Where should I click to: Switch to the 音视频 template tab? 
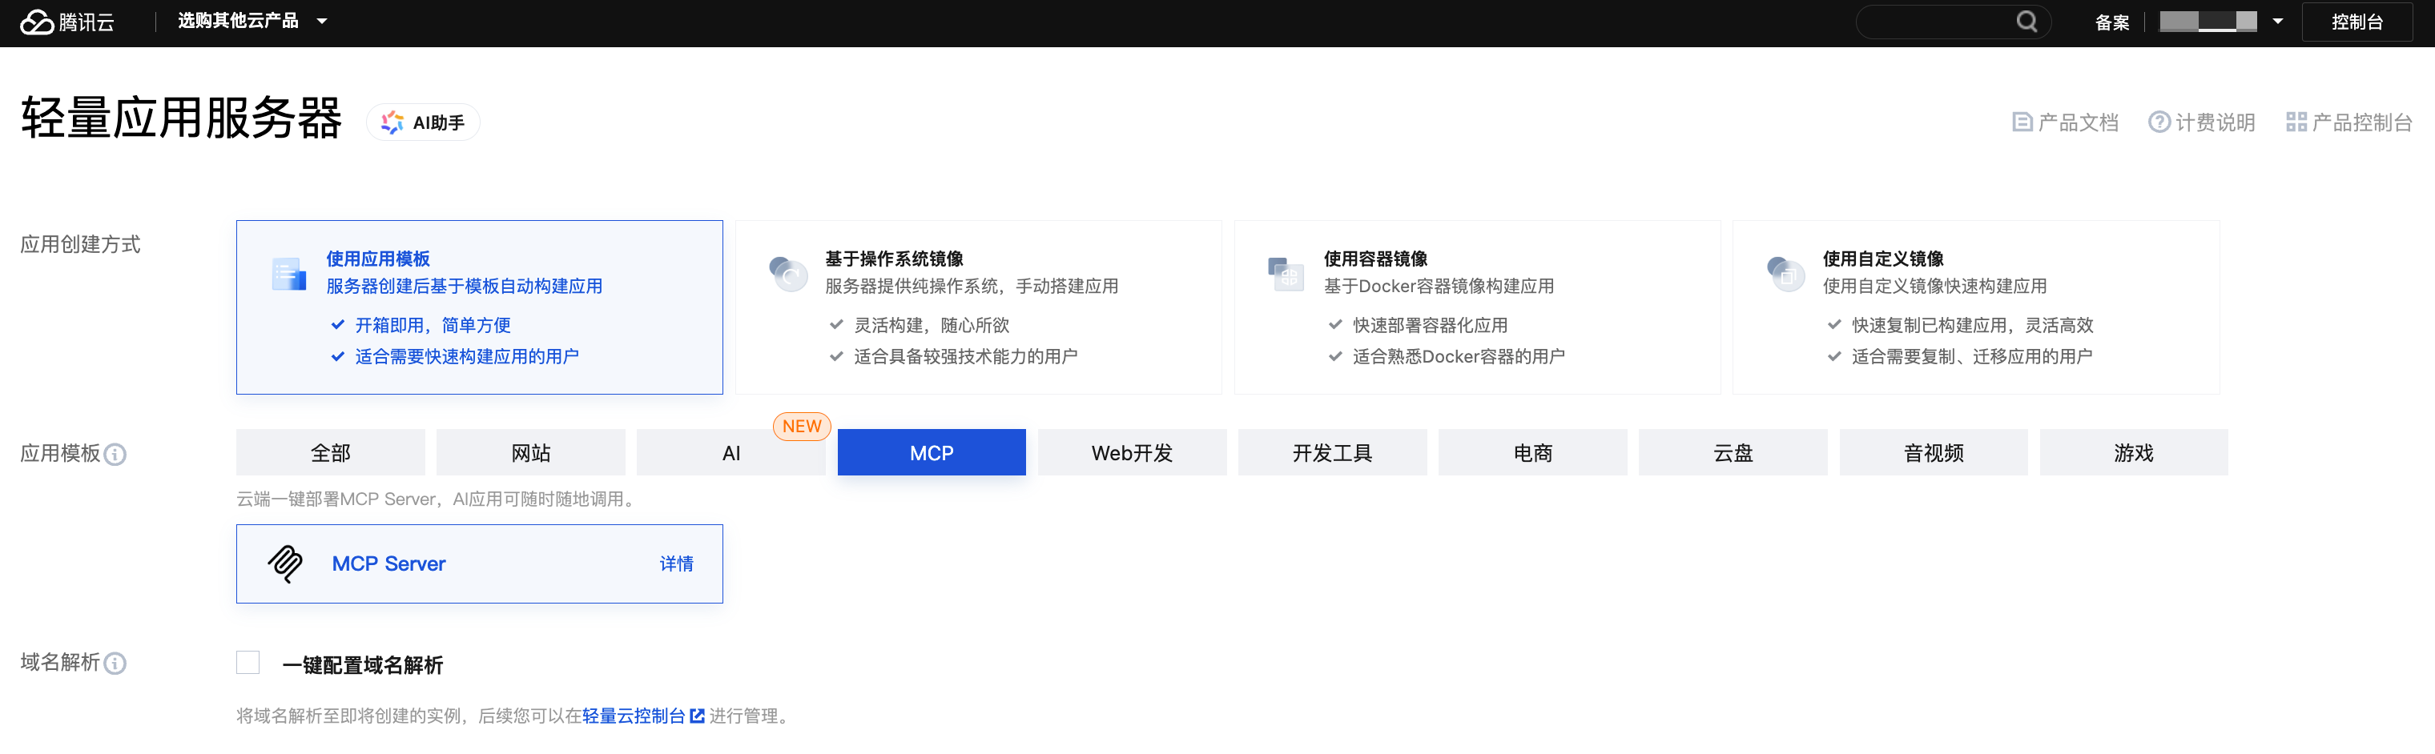point(1934,452)
